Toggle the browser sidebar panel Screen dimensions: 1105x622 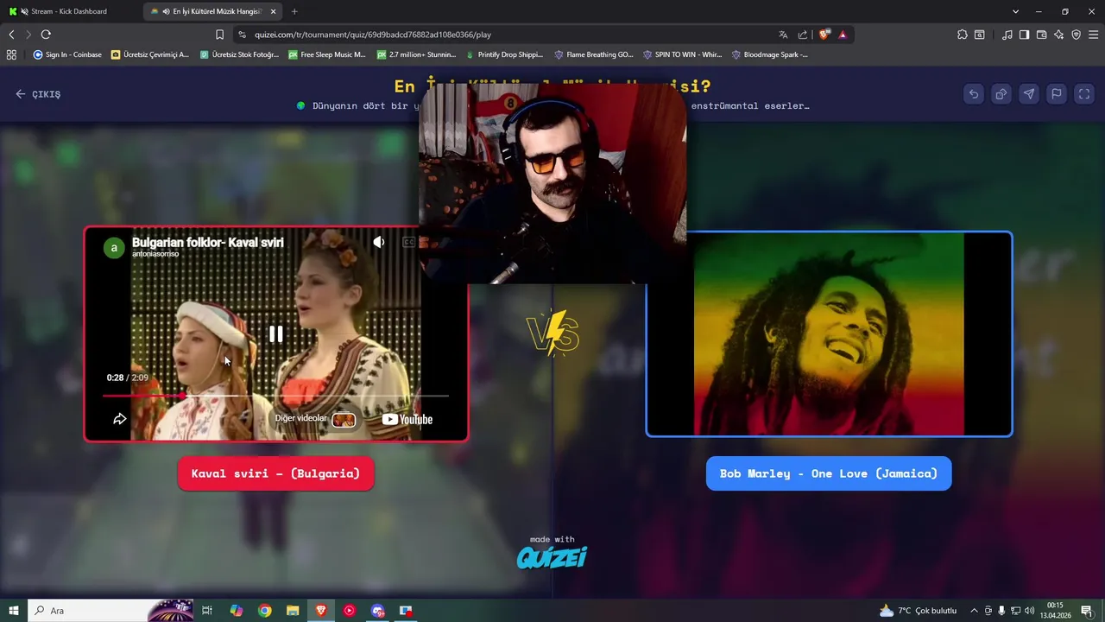[x=1024, y=35]
